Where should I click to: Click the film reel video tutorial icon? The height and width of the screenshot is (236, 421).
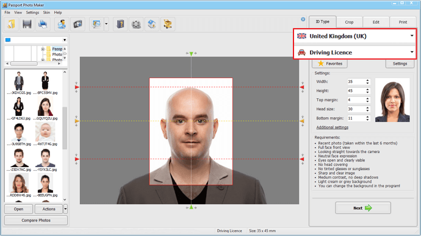tap(136, 24)
